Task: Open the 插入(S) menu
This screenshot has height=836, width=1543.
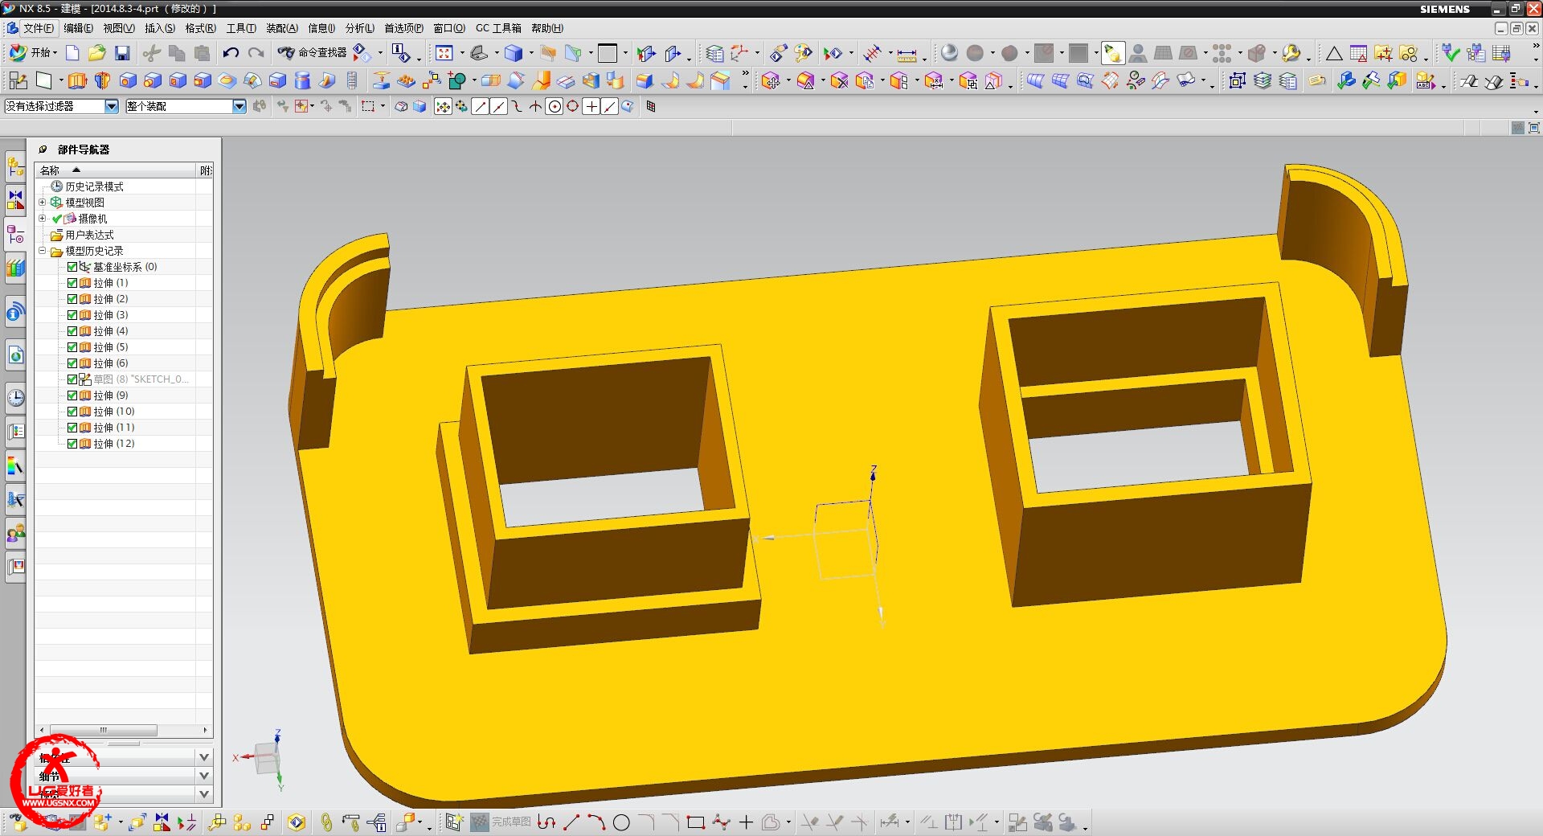Action: point(159,28)
